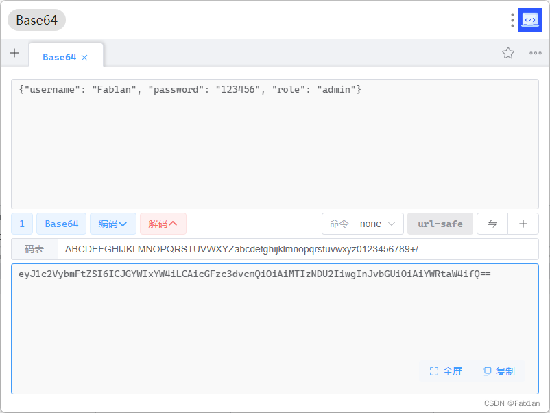The width and height of the screenshot is (550, 413).
Task: Click the Base64 algorithm button
Action: click(62, 224)
